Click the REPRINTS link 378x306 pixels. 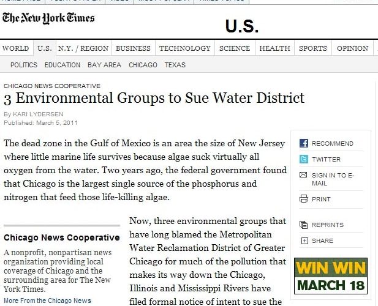pos(328,225)
